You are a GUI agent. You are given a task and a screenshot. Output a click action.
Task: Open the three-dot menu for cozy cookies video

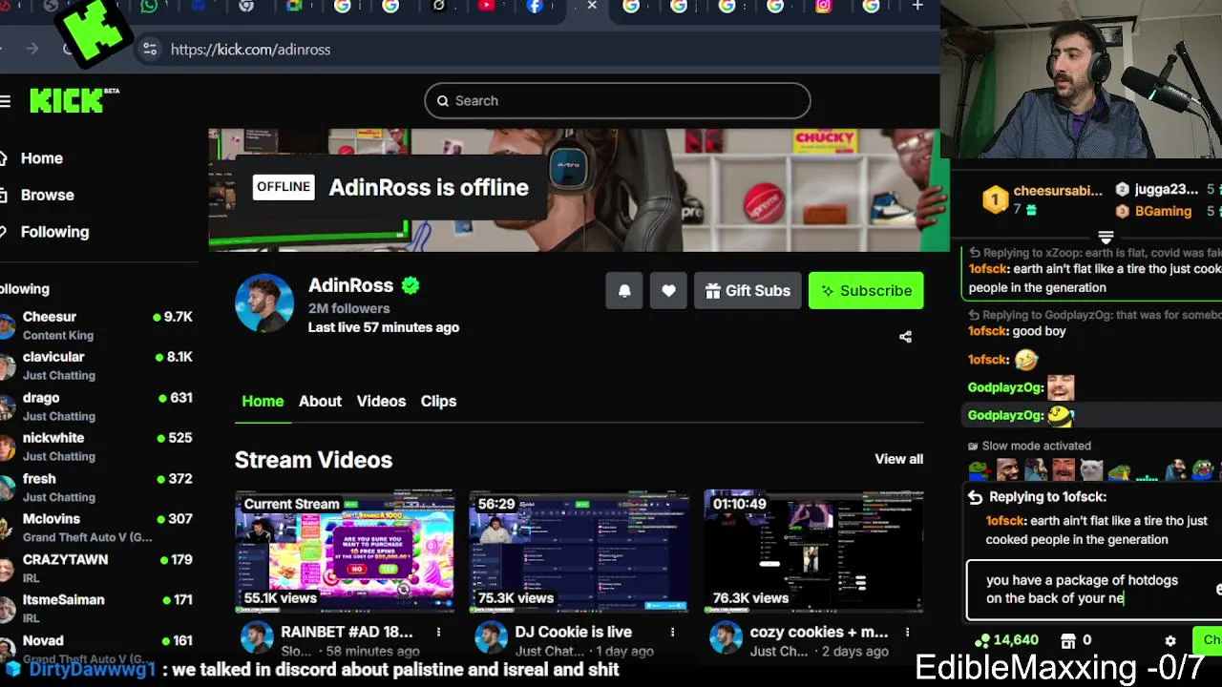point(907,632)
